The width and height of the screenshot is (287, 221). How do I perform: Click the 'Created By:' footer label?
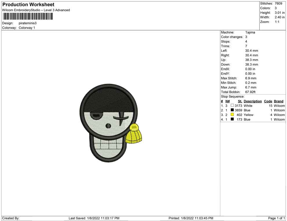[11, 218]
